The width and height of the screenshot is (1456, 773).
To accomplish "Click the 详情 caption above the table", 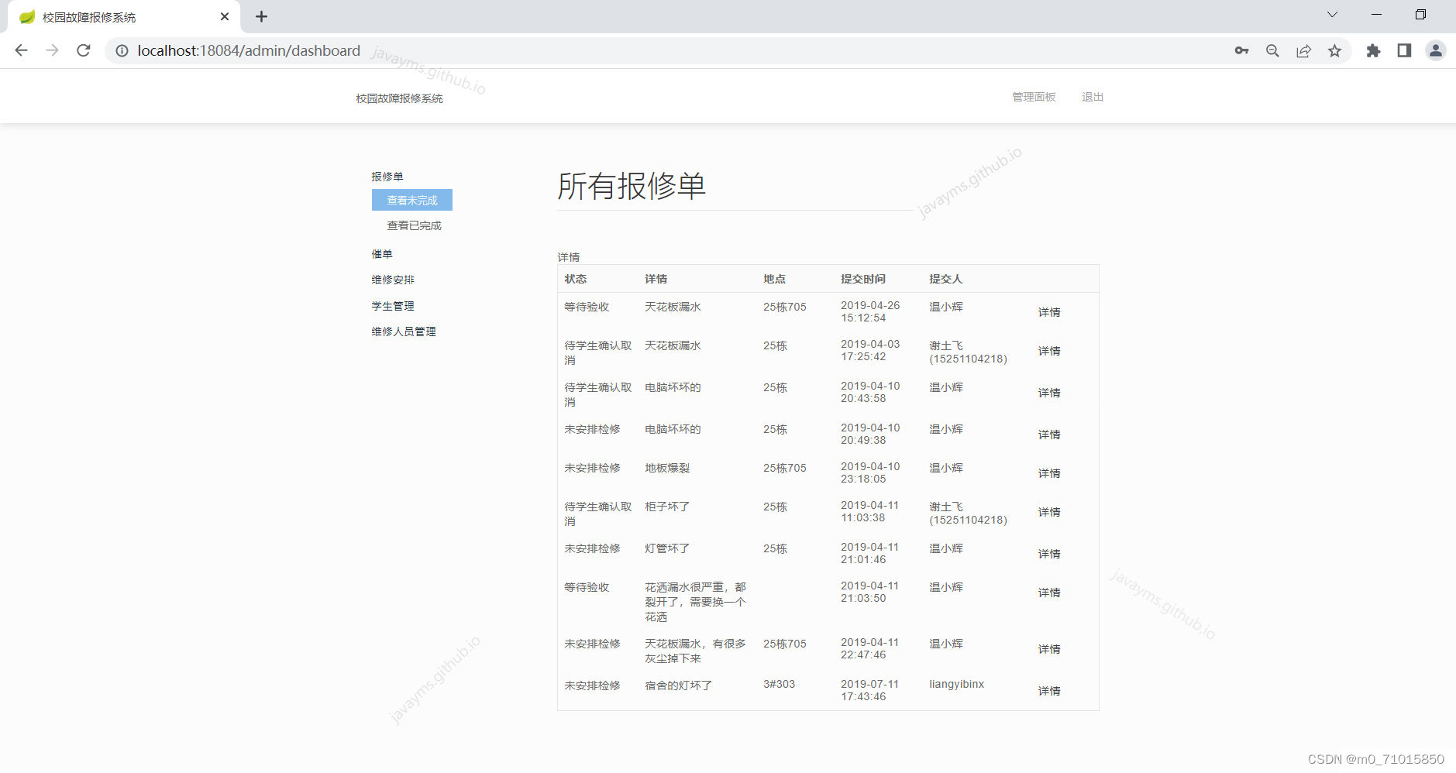I will [x=569, y=257].
